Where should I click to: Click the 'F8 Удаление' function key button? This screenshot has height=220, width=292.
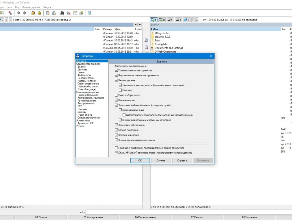click(x=249, y=217)
